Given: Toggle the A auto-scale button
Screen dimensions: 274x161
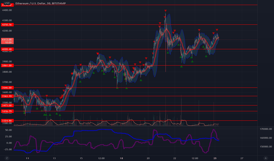Looking at the screenshot, I should (x=265, y=158).
